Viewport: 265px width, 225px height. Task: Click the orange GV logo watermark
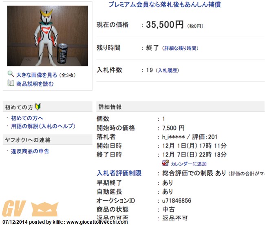tap(14, 208)
